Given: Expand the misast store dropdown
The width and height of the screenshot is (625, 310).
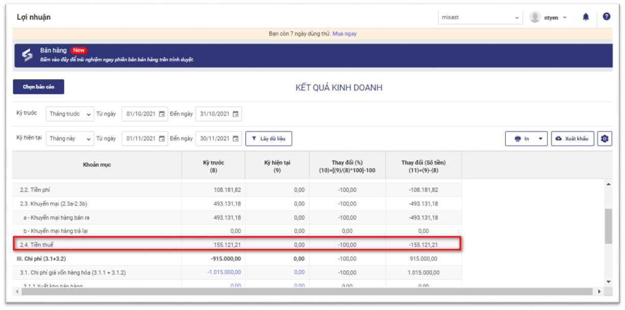Looking at the screenshot, I should click(516, 18).
